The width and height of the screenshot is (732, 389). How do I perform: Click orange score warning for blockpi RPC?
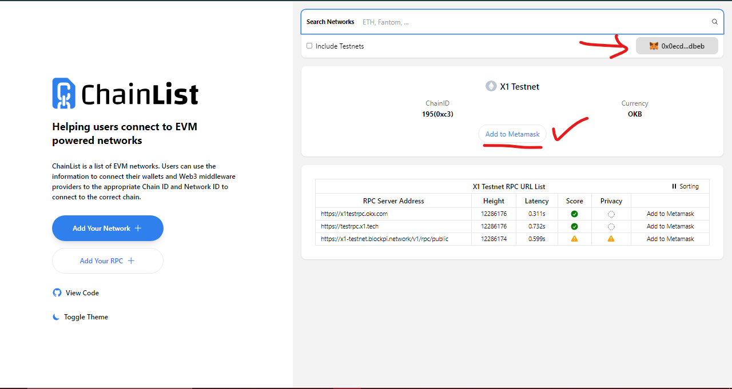tap(574, 239)
